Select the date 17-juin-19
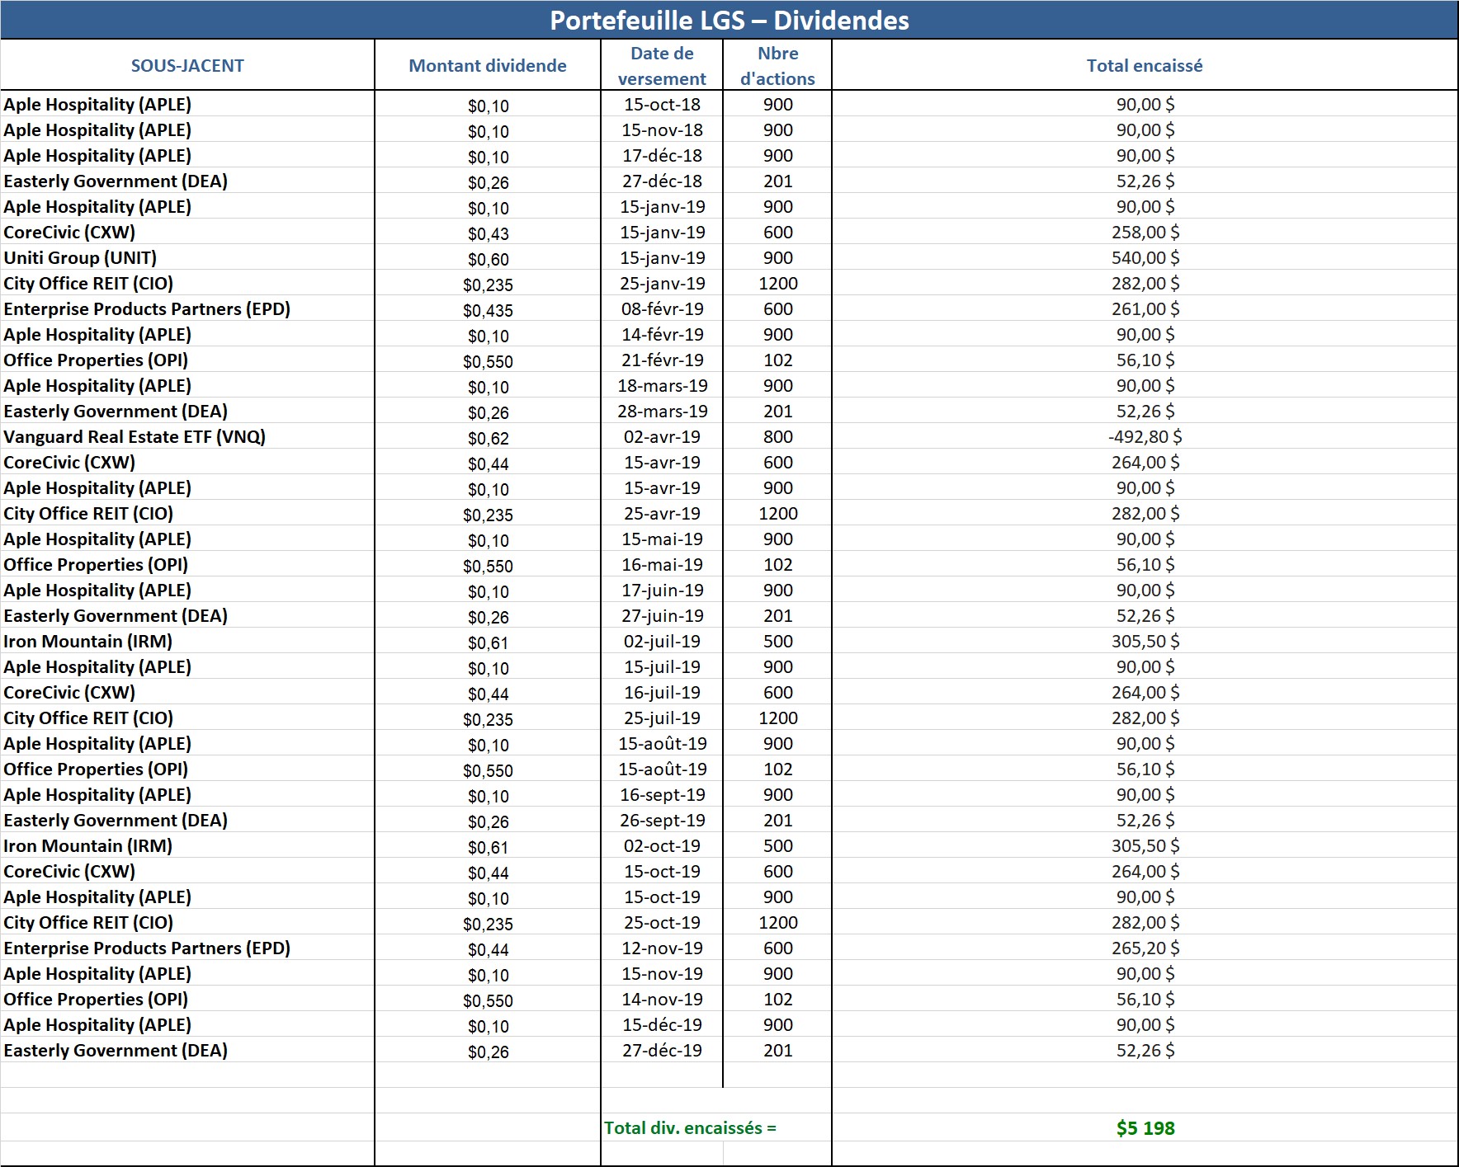The width and height of the screenshot is (1459, 1167). pos(663,591)
